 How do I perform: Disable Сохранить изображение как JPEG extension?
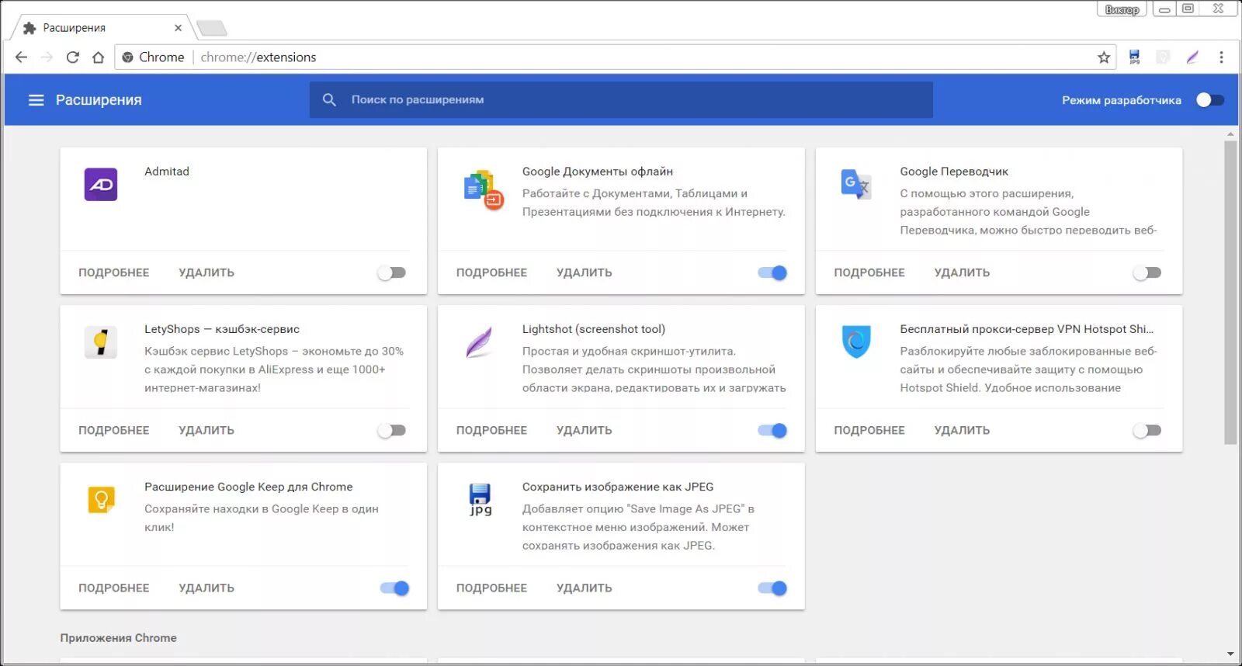click(x=772, y=588)
